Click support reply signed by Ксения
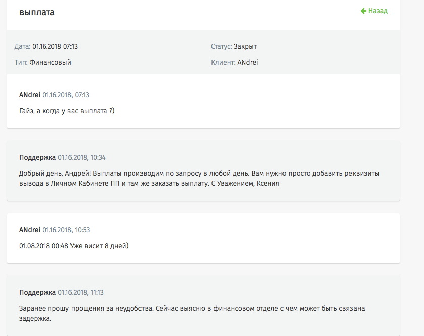The image size is (424, 336). coord(199,178)
